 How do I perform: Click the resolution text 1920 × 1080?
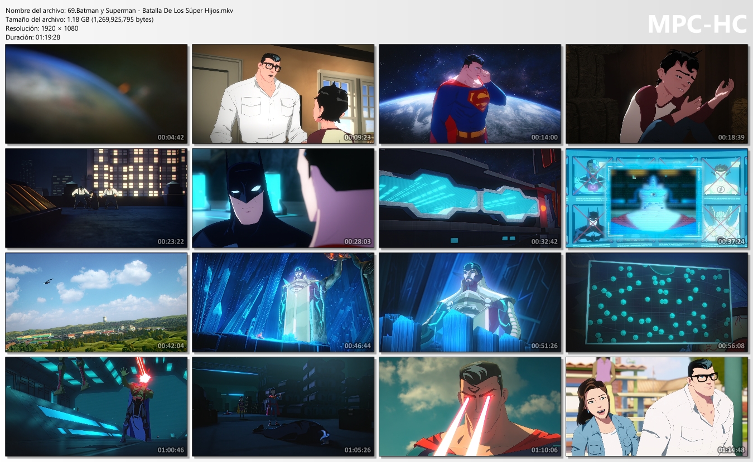tap(60, 28)
